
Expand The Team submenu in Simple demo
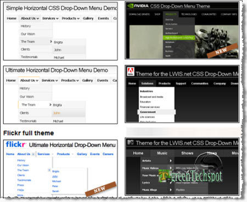(x=36, y=42)
